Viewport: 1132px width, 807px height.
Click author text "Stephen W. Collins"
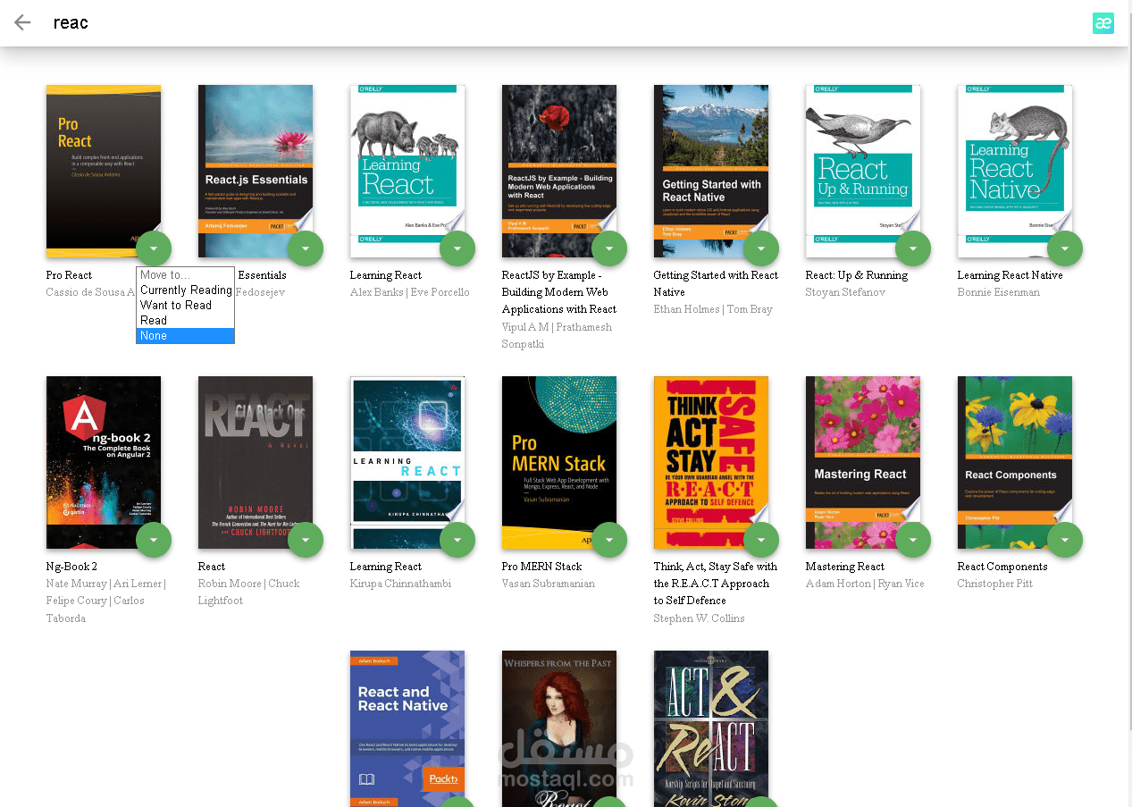[x=700, y=618]
